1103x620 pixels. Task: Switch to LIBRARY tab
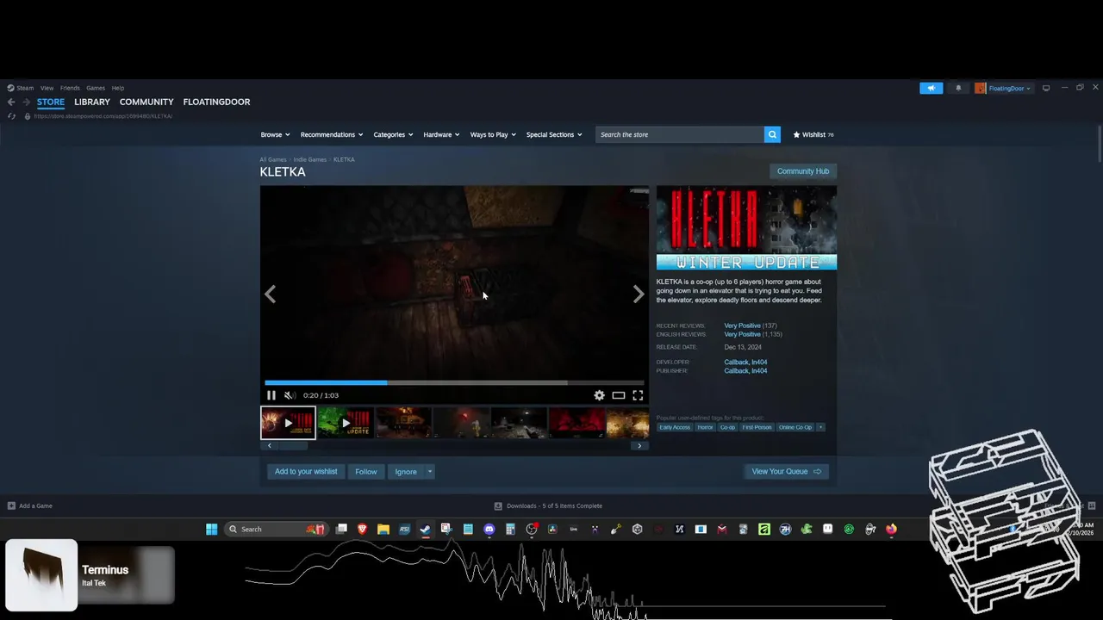92,102
